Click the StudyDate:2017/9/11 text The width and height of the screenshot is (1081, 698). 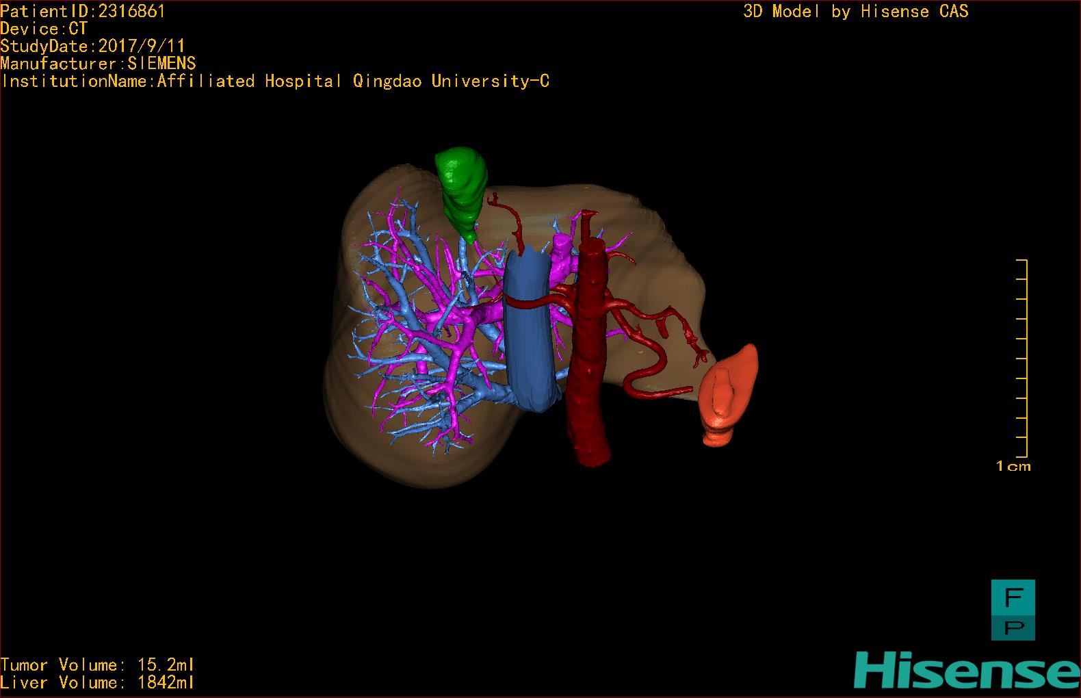(93, 46)
